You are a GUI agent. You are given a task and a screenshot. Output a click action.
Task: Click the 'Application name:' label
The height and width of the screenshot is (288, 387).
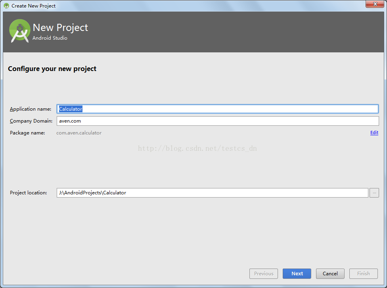[x=31, y=109]
